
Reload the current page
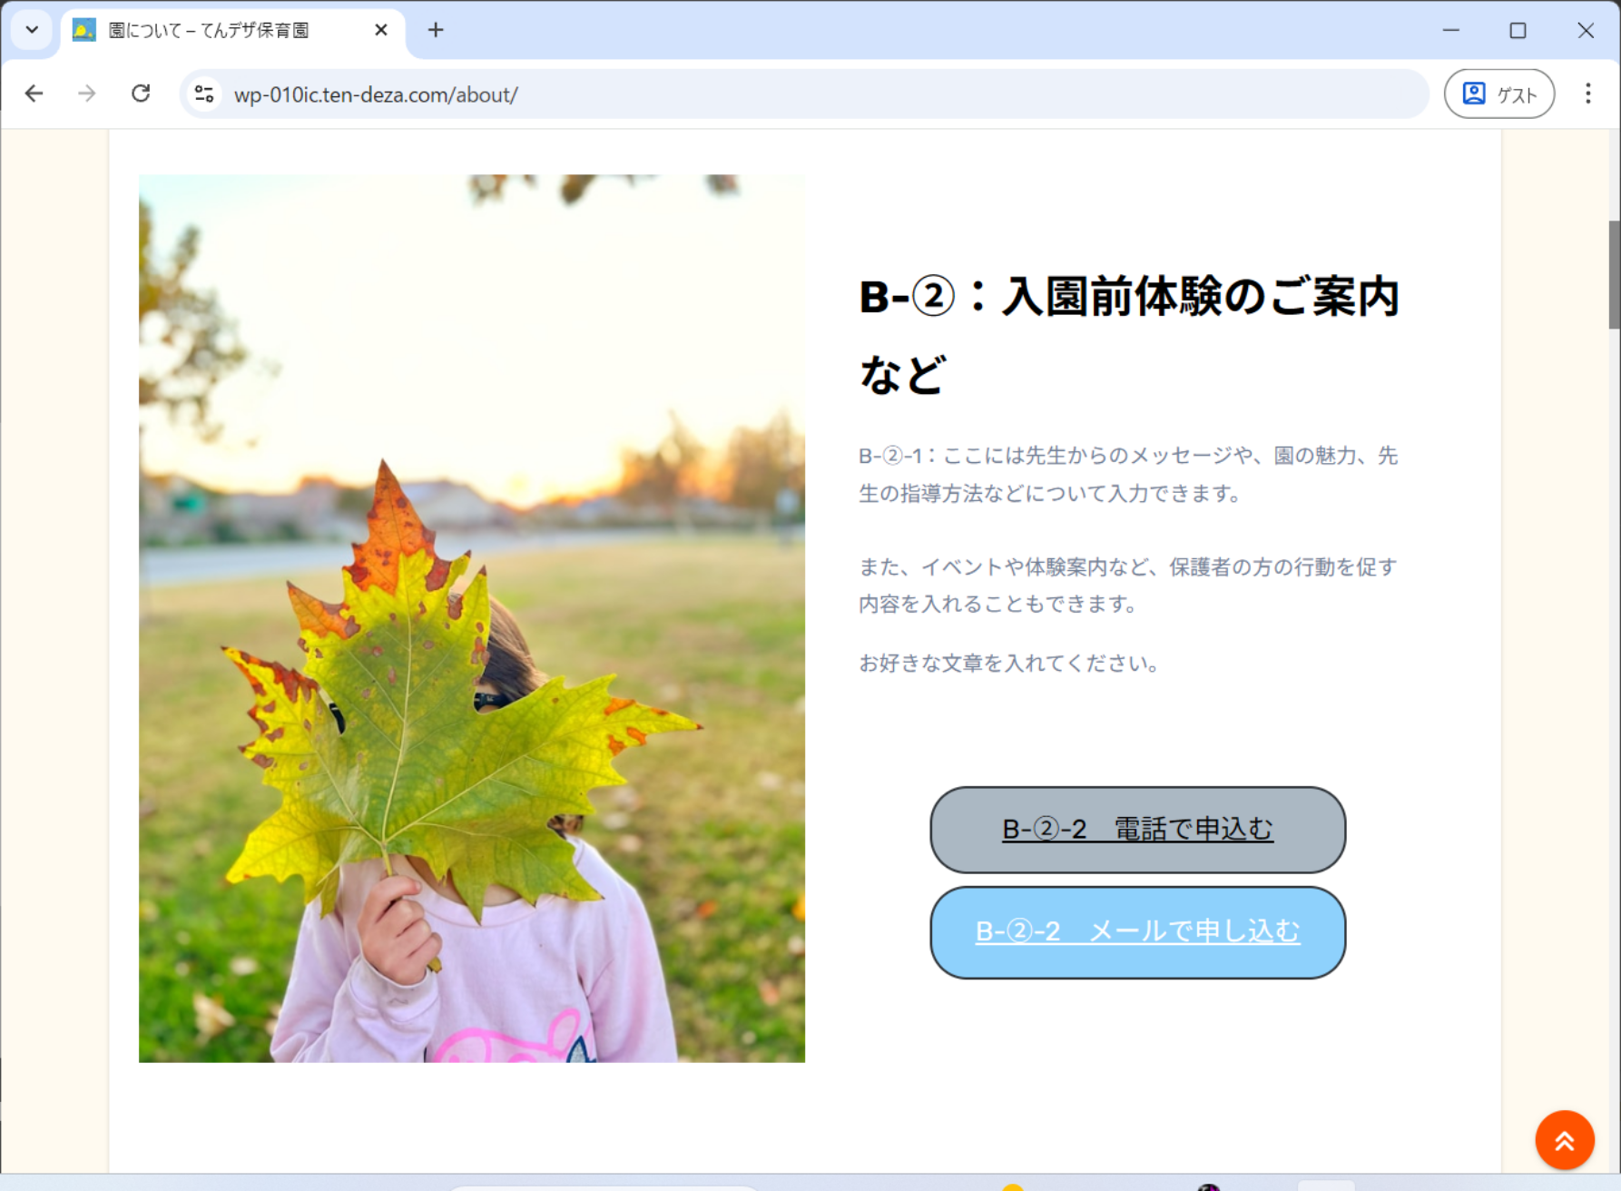coord(141,94)
